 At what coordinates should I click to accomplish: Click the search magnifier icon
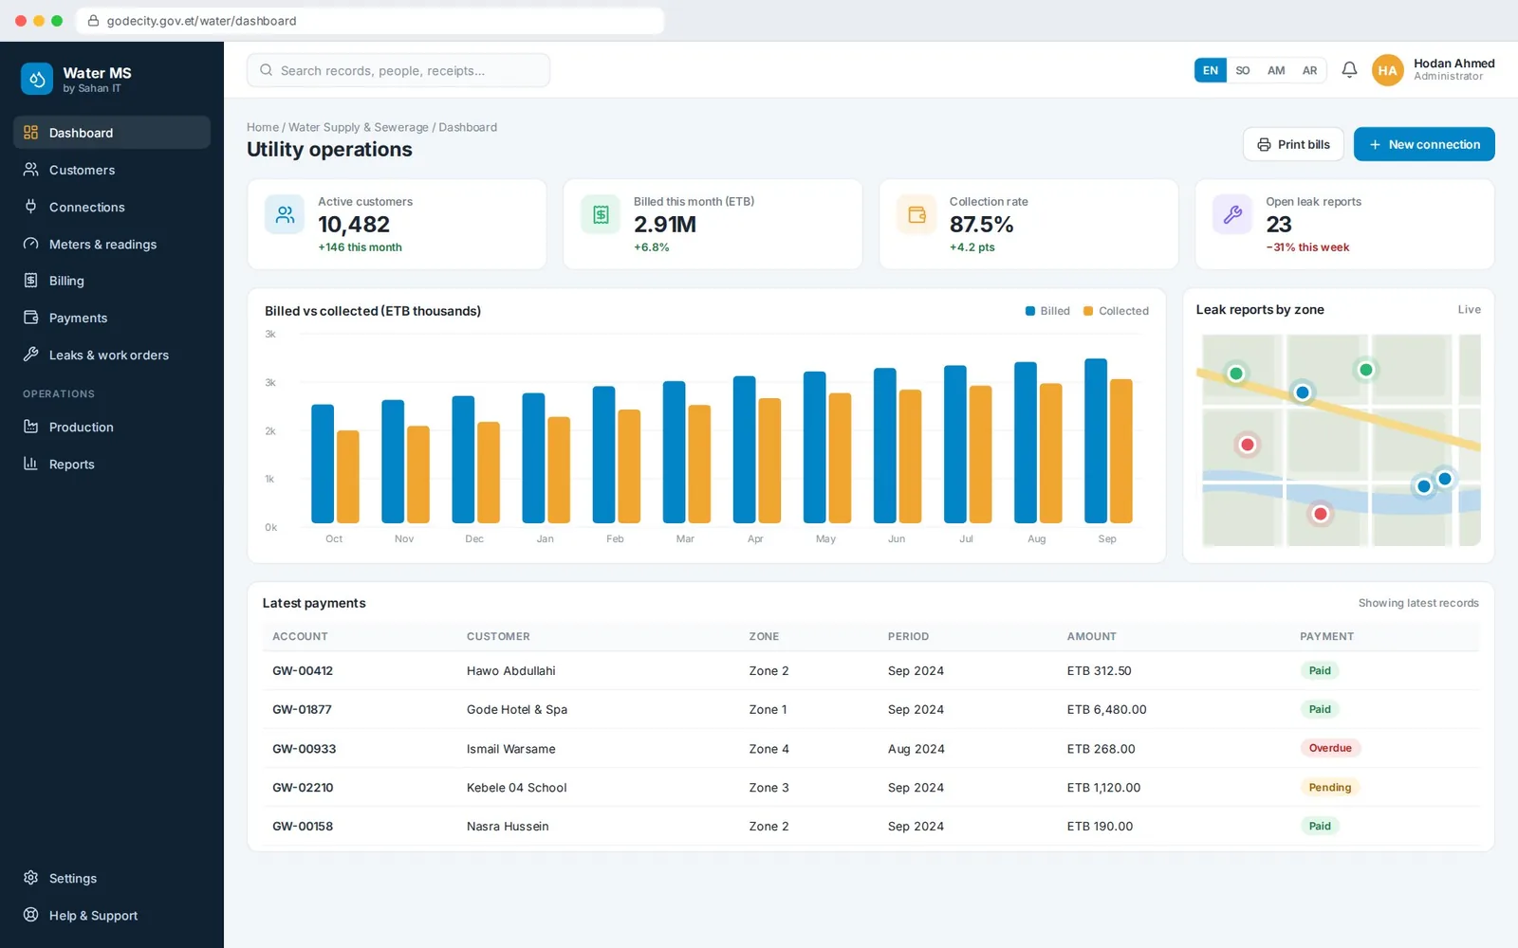pyautogui.click(x=266, y=70)
